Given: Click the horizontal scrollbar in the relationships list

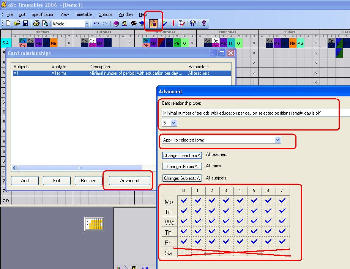Looking at the screenshot, I should (80, 168).
